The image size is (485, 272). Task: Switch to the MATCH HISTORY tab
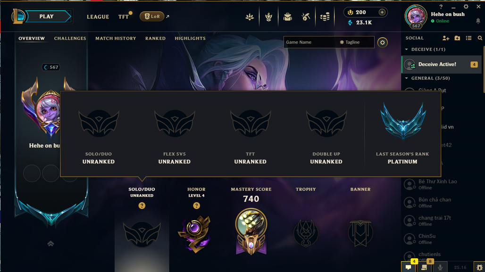(116, 38)
